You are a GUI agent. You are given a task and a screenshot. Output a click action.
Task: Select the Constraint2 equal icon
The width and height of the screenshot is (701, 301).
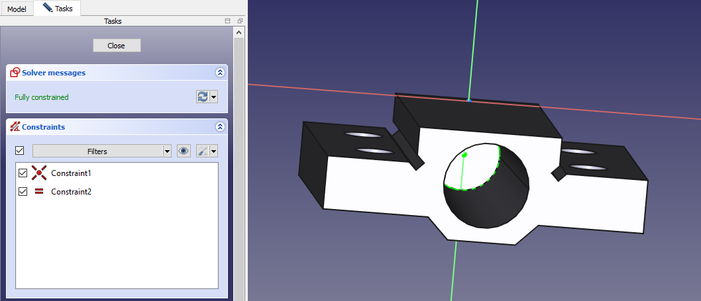pyautogui.click(x=39, y=192)
